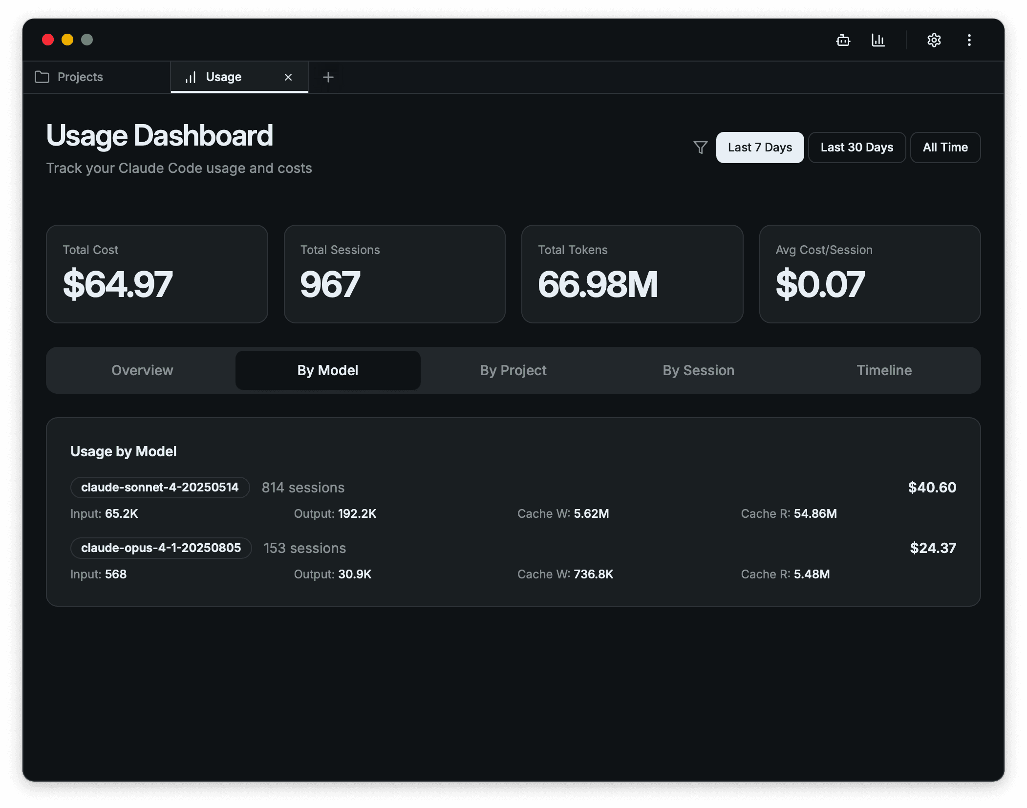The height and width of the screenshot is (808, 1027).
Task: Click the Total Tokens card
Action: coord(632,274)
